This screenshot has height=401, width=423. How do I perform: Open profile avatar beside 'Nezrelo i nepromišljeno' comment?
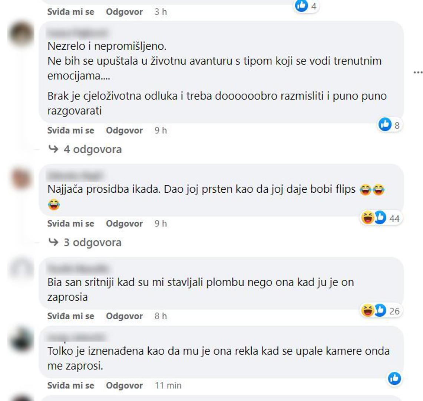coord(22,34)
